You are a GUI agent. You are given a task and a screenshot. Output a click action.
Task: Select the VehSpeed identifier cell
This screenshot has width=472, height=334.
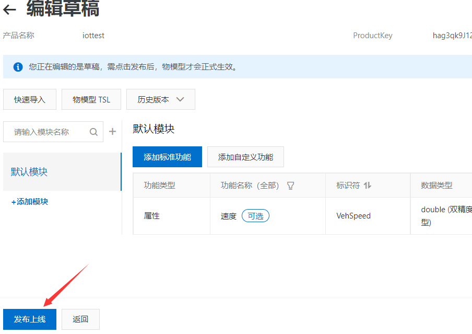pyautogui.click(x=353, y=216)
